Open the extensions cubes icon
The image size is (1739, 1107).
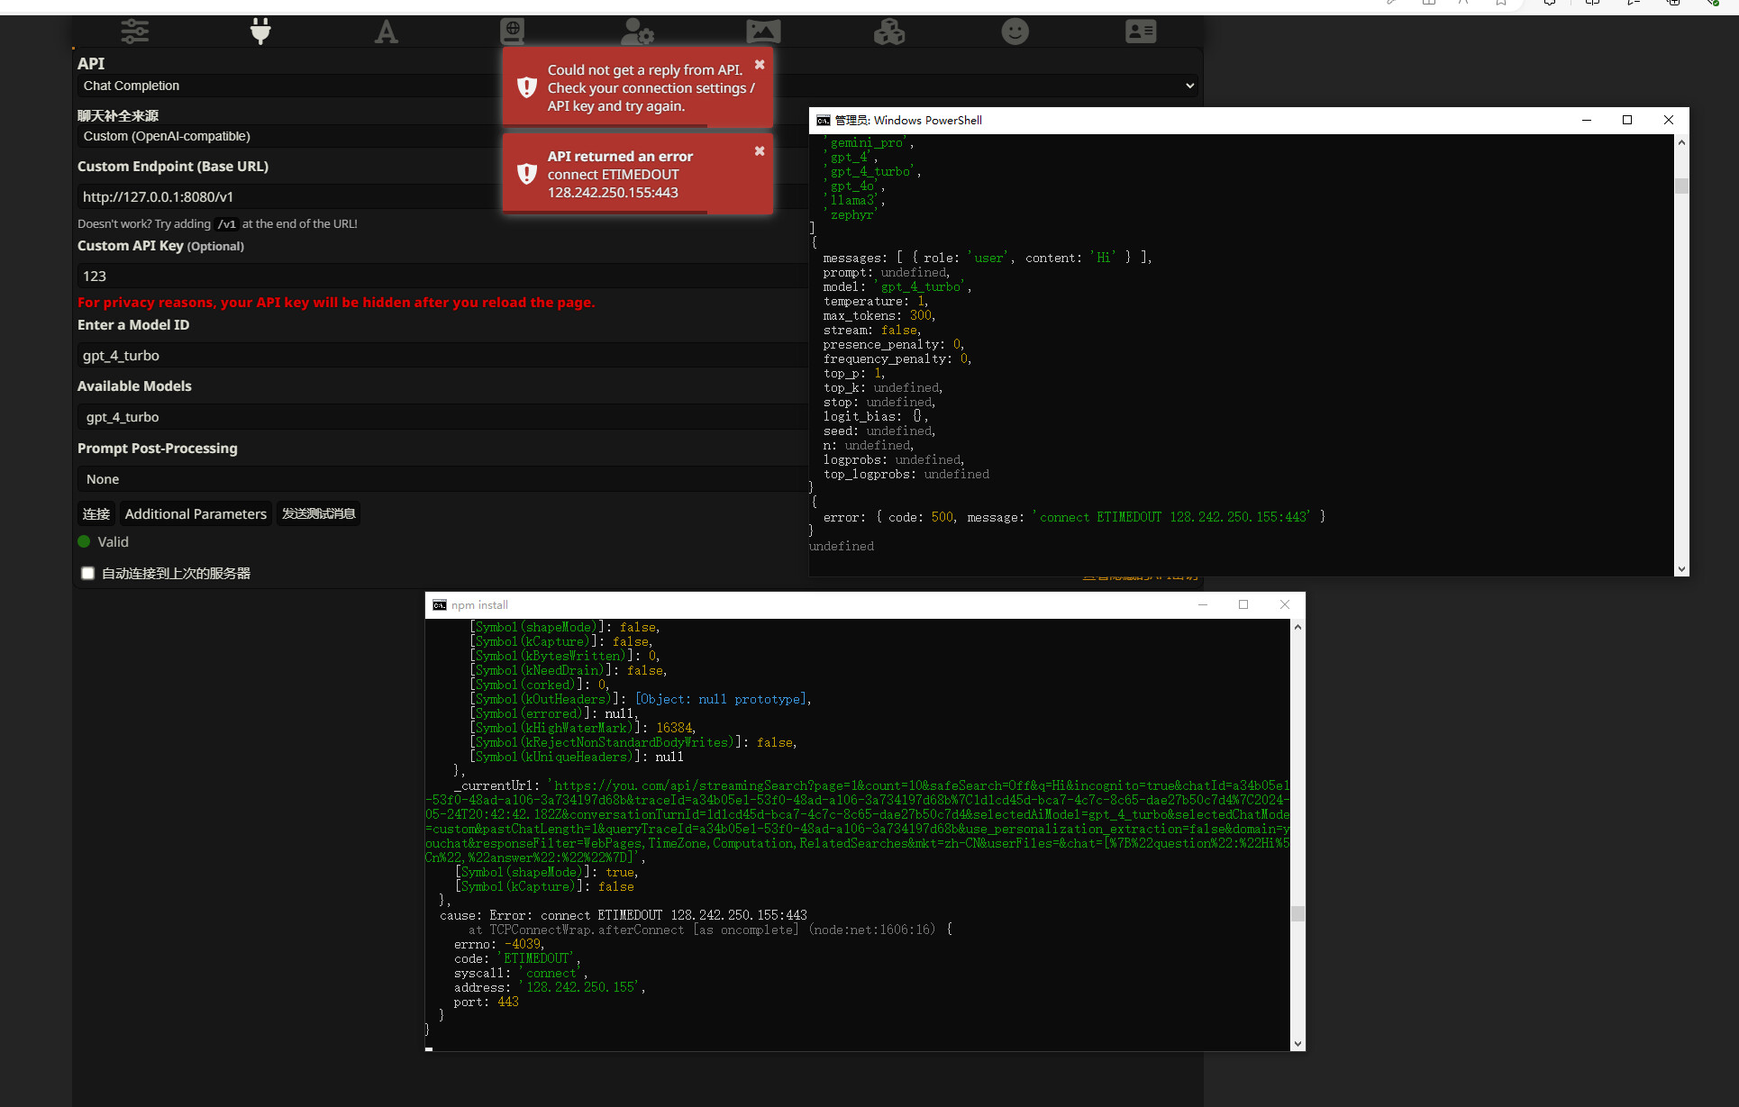[888, 32]
